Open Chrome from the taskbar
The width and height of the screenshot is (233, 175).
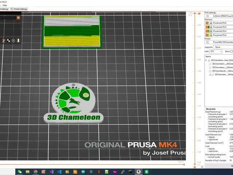pyautogui.click(x=36, y=172)
